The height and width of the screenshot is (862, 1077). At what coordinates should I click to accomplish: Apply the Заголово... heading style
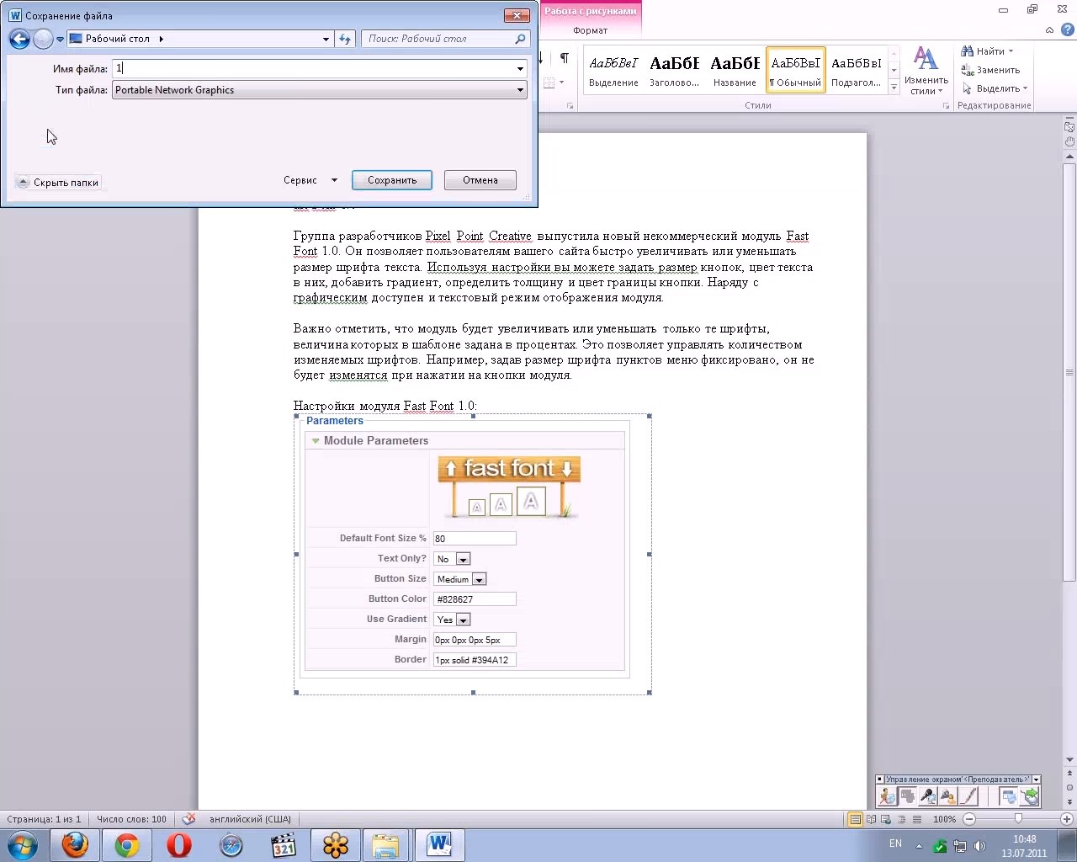[674, 69]
